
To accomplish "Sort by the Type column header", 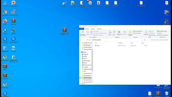I will click(132, 43).
